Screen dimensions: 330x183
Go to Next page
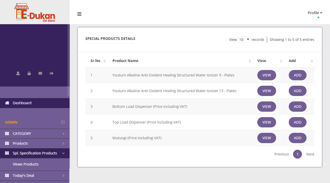[310, 154]
